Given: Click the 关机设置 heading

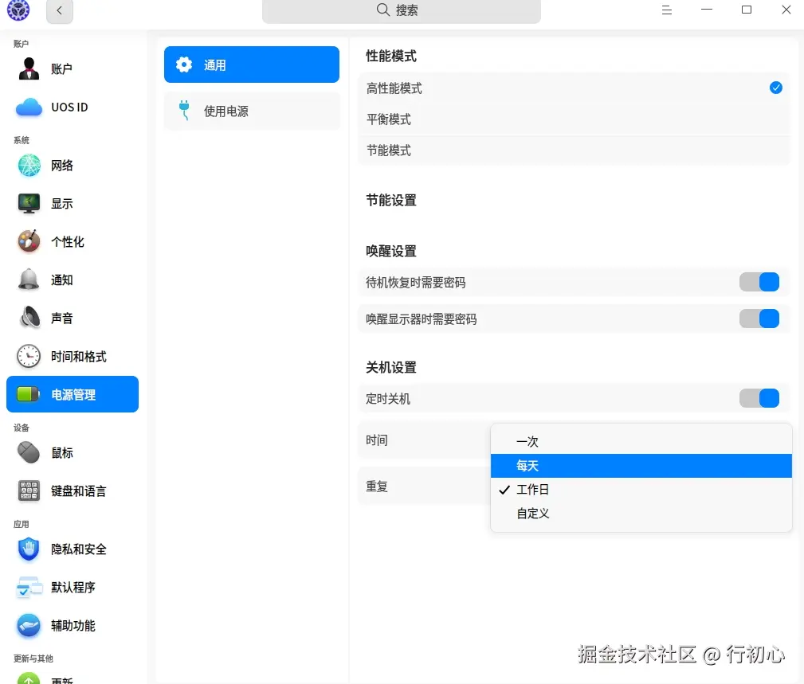Looking at the screenshot, I should [x=391, y=367].
